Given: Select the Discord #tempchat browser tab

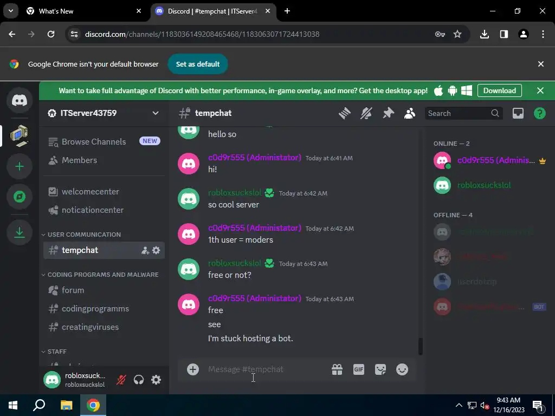Looking at the screenshot, I should click(x=213, y=11).
